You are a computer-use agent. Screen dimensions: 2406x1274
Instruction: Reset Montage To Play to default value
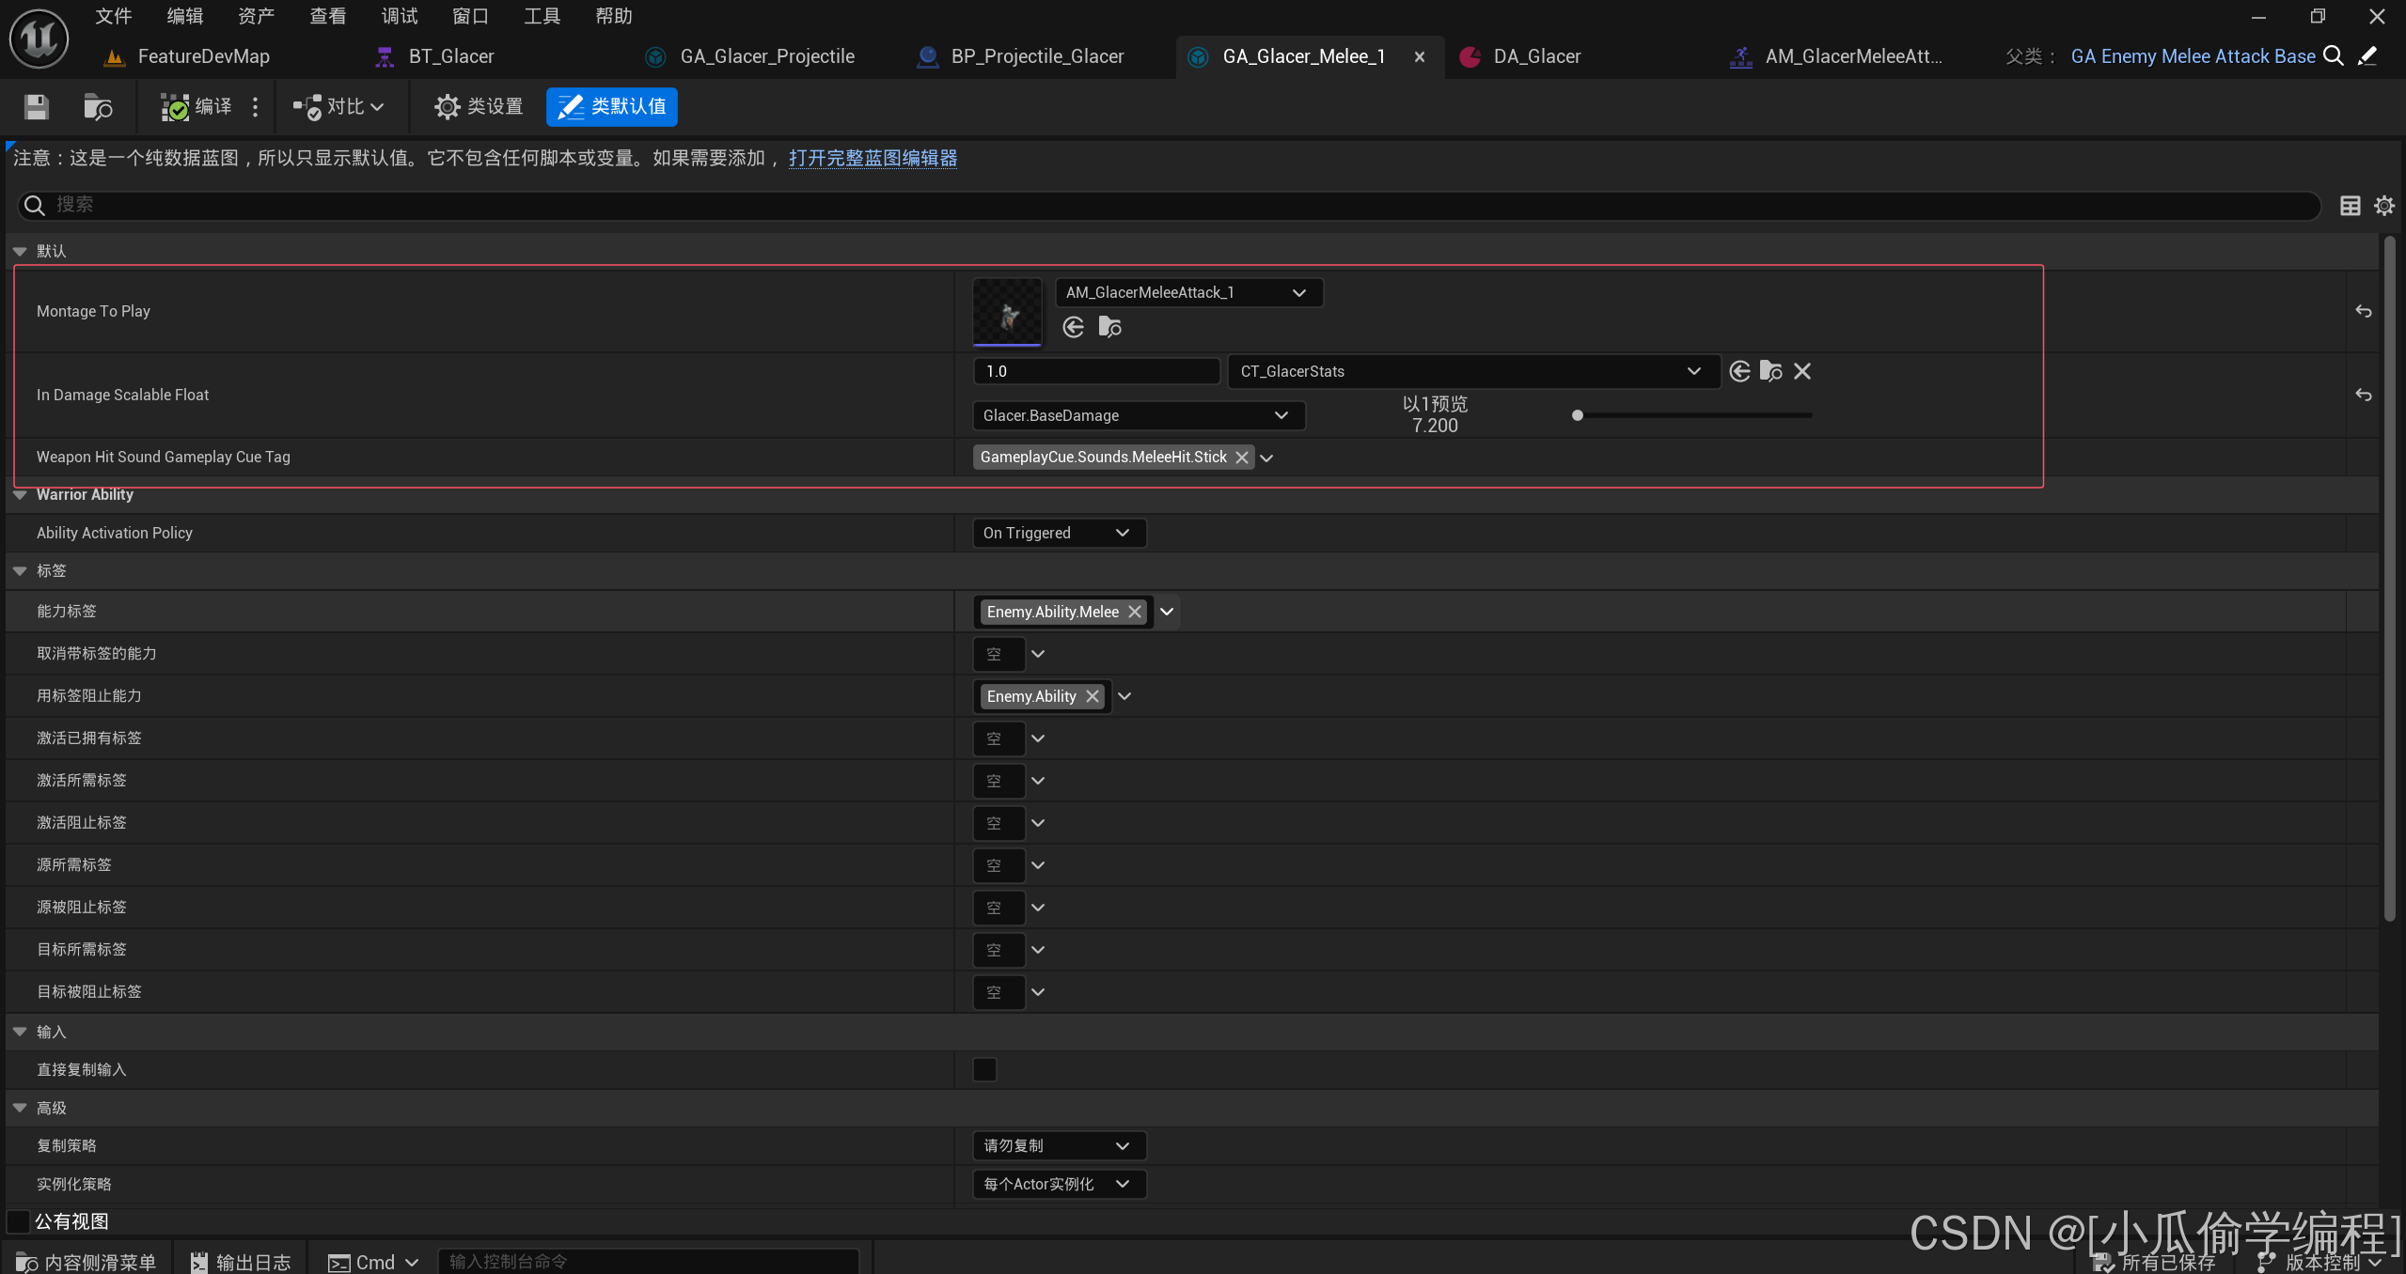pos(2363,311)
